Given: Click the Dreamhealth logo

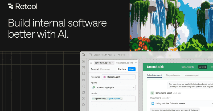Looking at the screenshot, I should [155, 67].
